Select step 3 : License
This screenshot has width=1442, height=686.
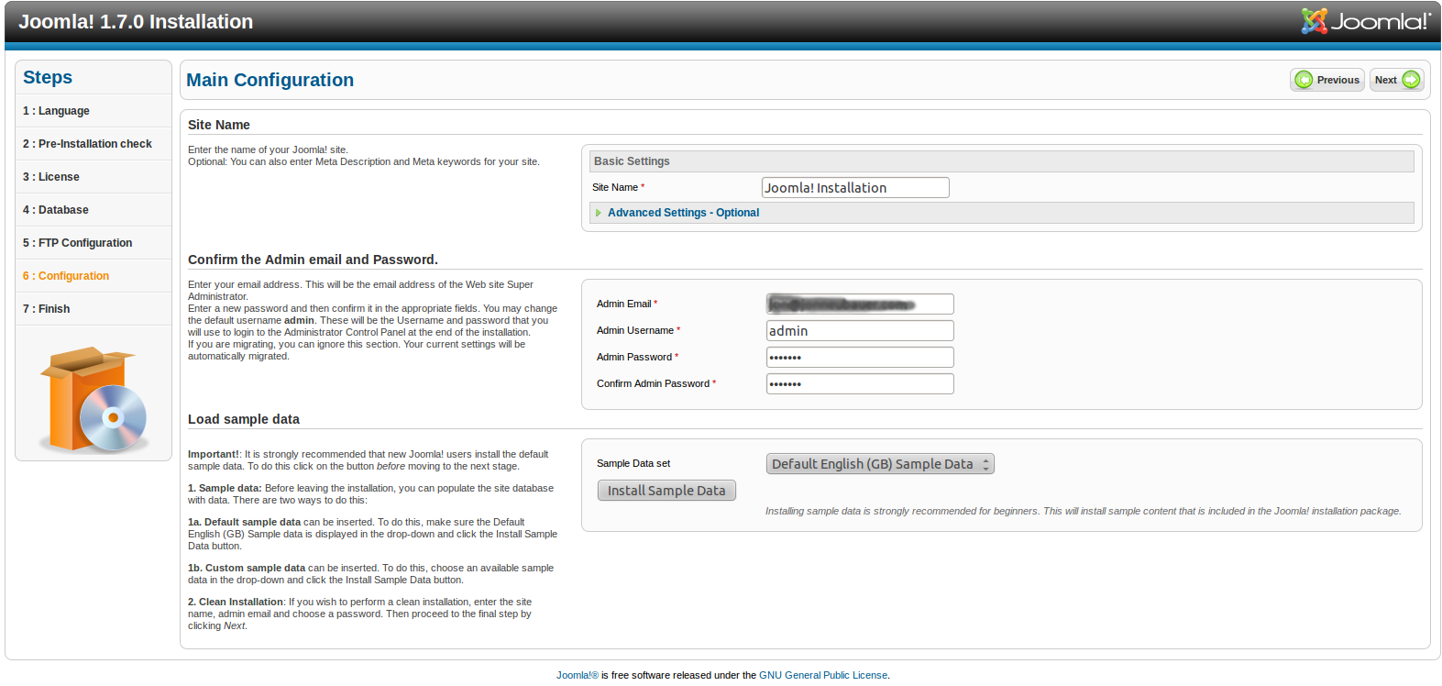coord(94,177)
